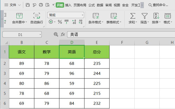Viewport: 175px width, 109px height.
Task: Open the File (文件) menu
Action: click(x=11, y=5)
